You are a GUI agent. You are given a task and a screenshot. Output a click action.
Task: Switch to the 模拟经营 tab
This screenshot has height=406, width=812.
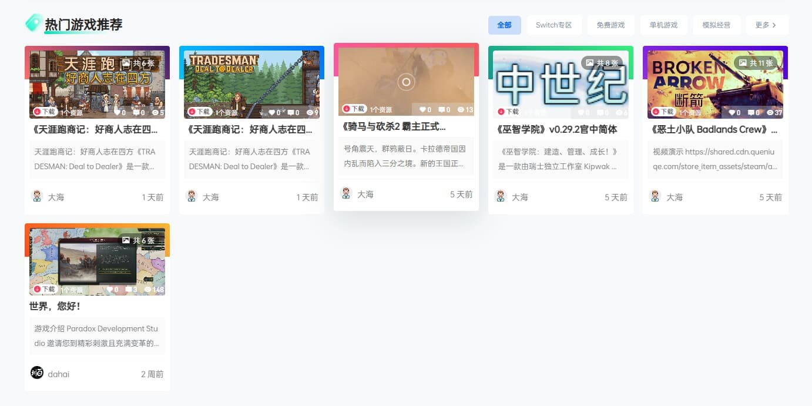point(716,25)
